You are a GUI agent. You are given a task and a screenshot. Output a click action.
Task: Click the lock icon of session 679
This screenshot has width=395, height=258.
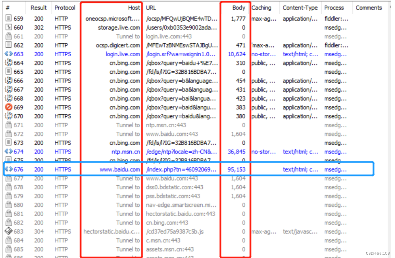[x=9, y=196]
